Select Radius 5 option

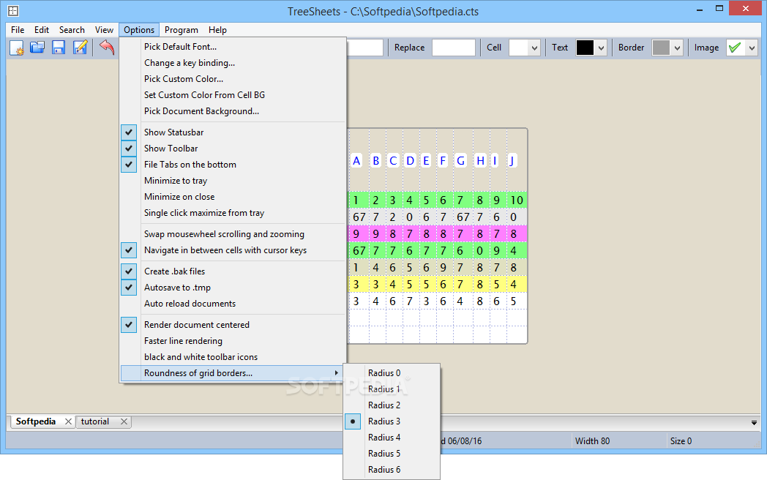[392, 454]
